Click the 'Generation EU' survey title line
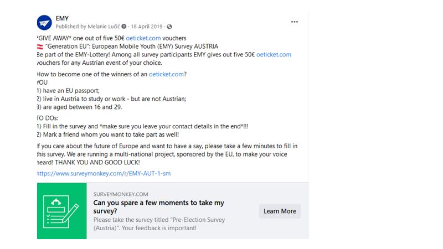The image size is (443, 249). click(x=132, y=46)
